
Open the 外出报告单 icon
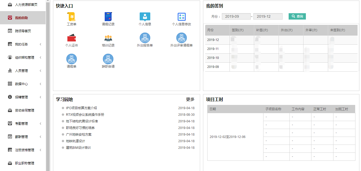145,38
